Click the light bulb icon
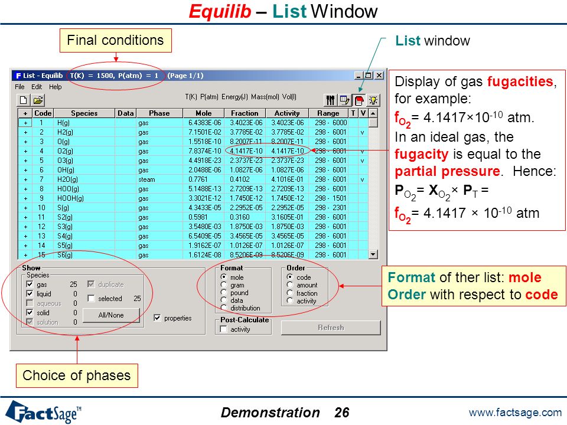This screenshot has width=567, height=425. 373,100
